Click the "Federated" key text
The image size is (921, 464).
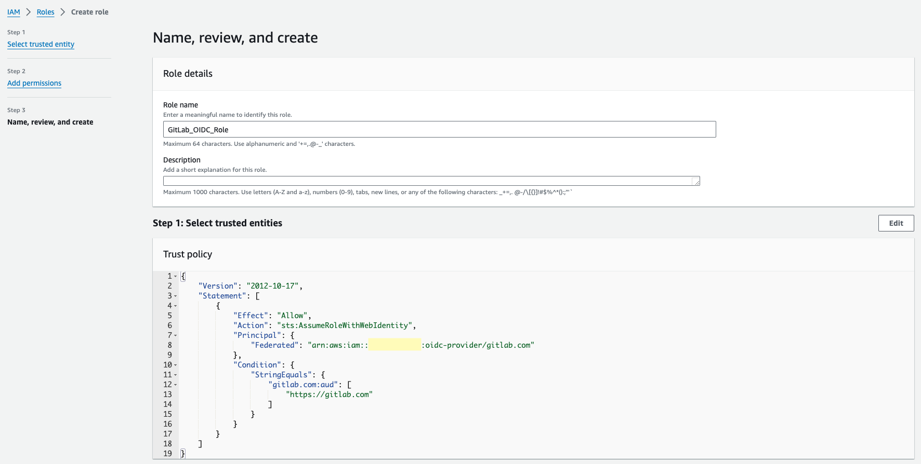275,345
